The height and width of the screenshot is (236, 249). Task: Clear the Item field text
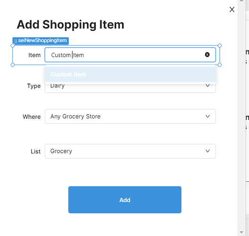click(x=207, y=55)
